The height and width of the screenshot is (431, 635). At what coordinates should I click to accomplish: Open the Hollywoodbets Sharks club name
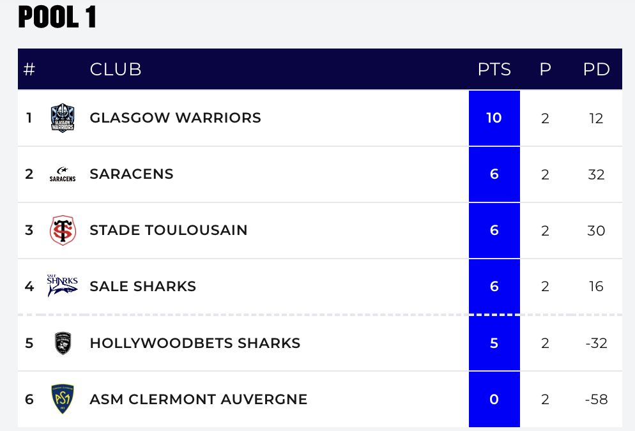click(195, 343)
